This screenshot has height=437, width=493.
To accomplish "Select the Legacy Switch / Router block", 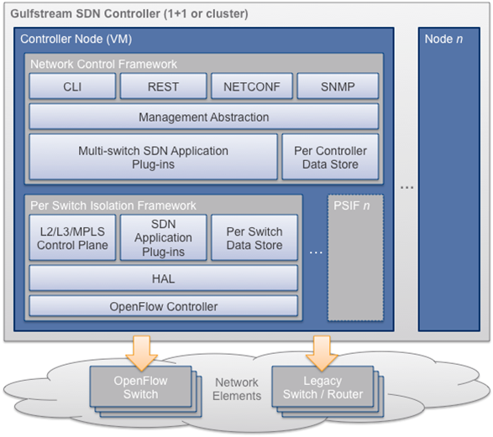I will point(323,387).
